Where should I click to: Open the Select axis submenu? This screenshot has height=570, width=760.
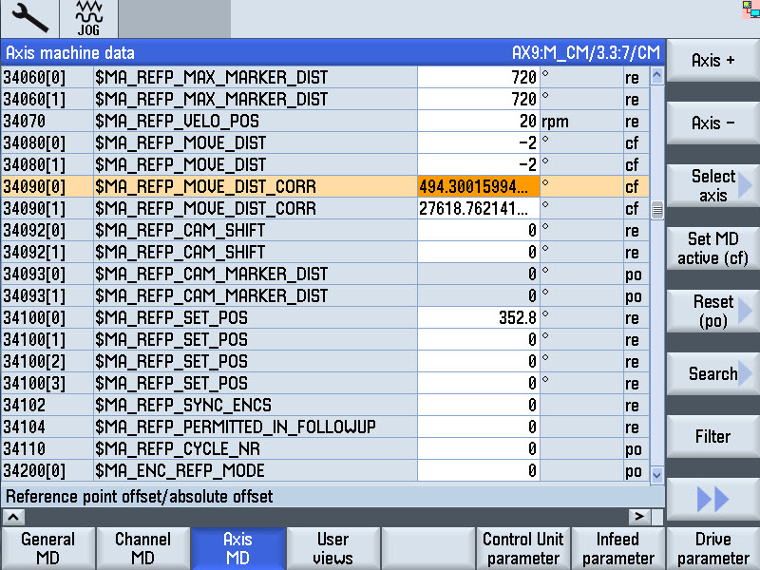pyautogui.click(x=713, y=185)
